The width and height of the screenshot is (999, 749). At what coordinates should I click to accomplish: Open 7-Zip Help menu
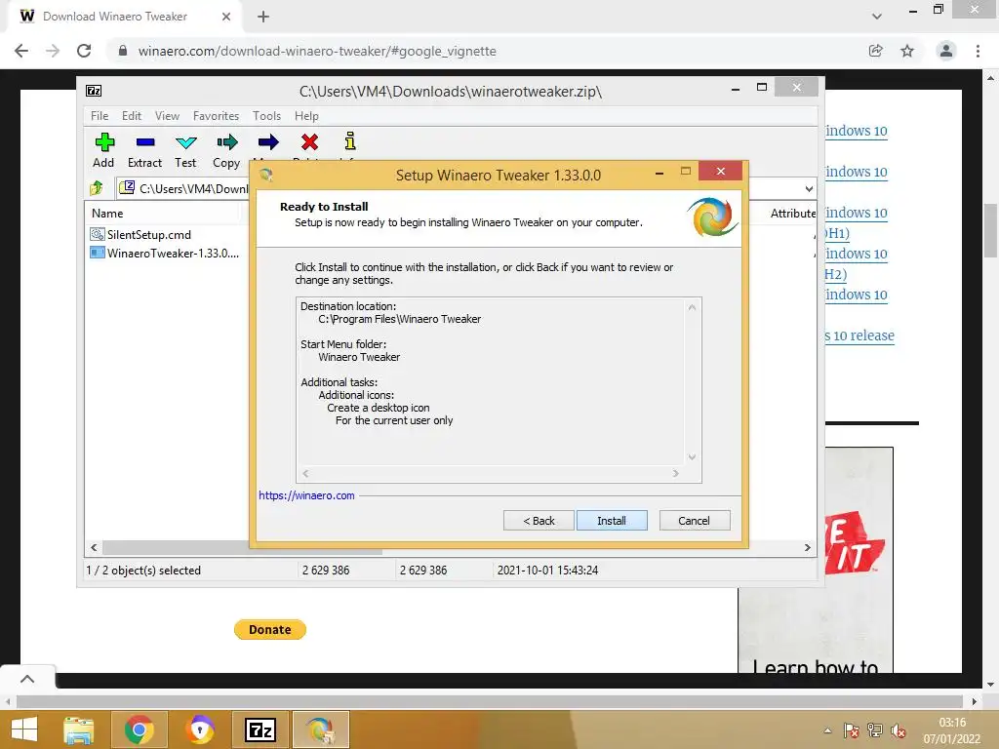[306, 116]
